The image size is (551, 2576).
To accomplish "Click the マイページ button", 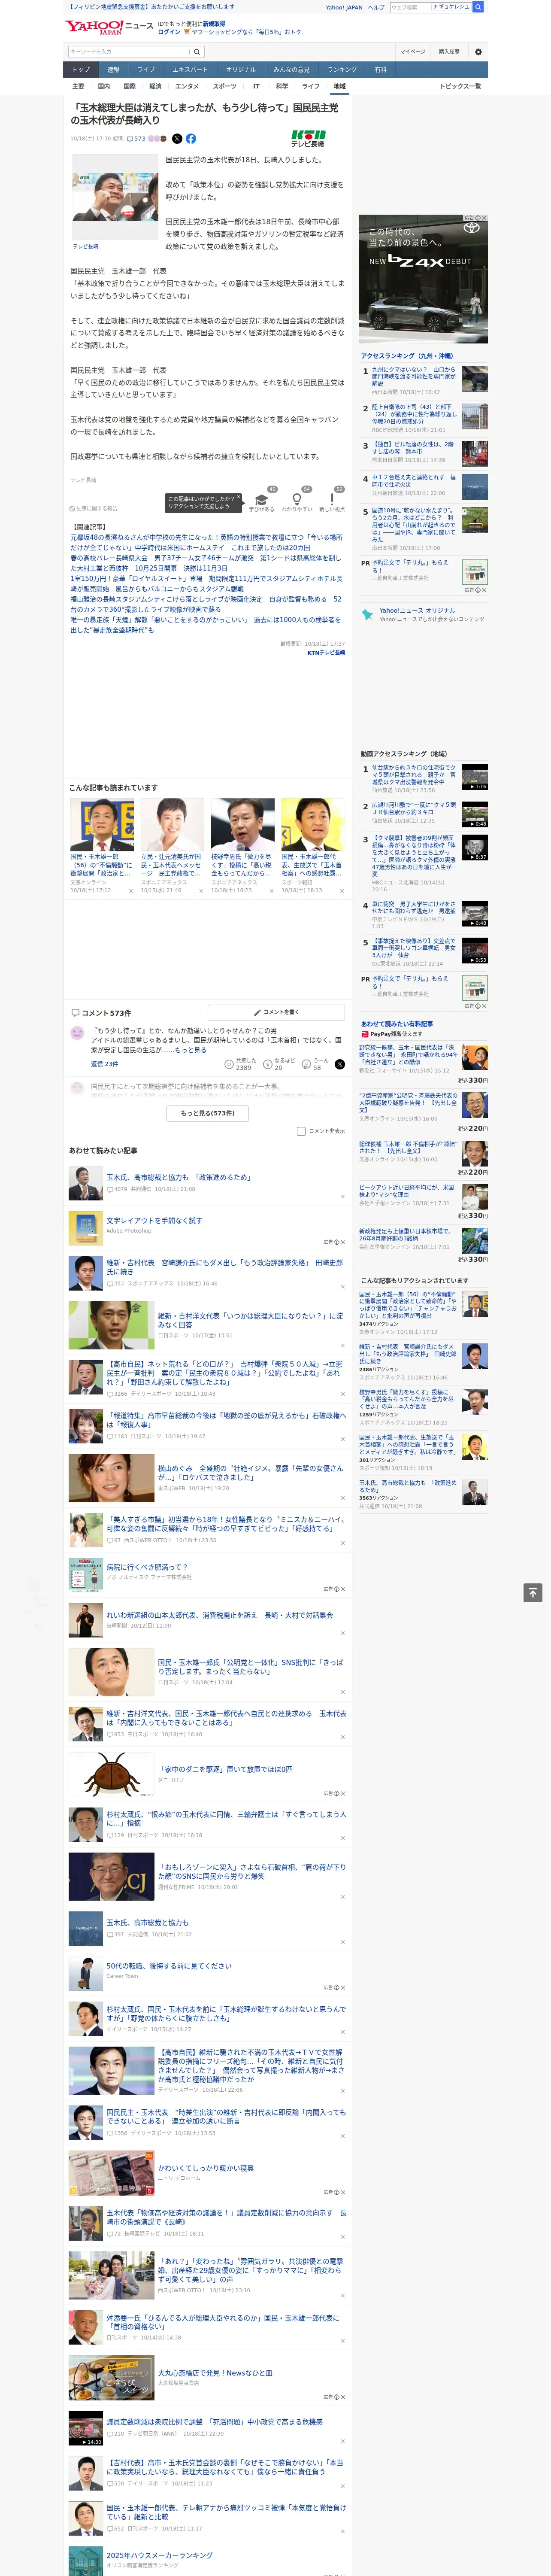I will click(x=412, y=52).
